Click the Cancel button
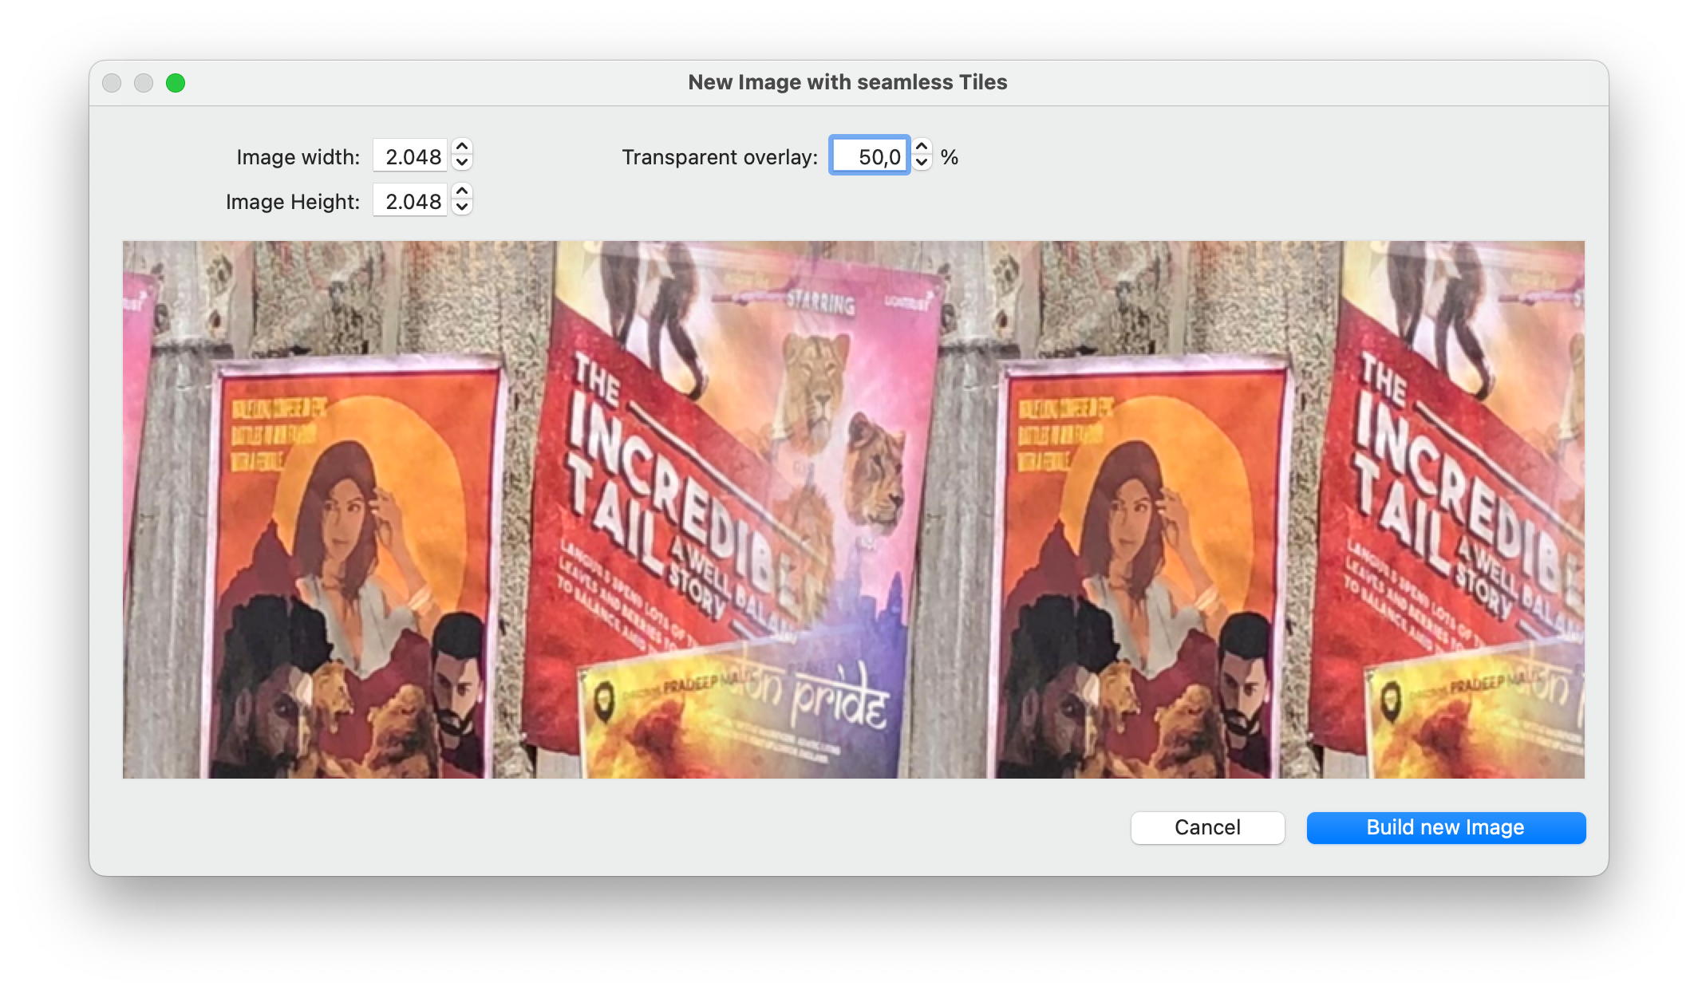 click(x=1206, y=827)
